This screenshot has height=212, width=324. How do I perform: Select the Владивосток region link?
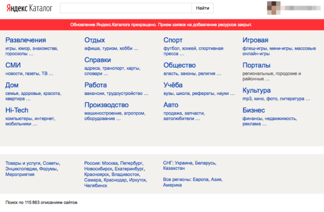point(125,174)
